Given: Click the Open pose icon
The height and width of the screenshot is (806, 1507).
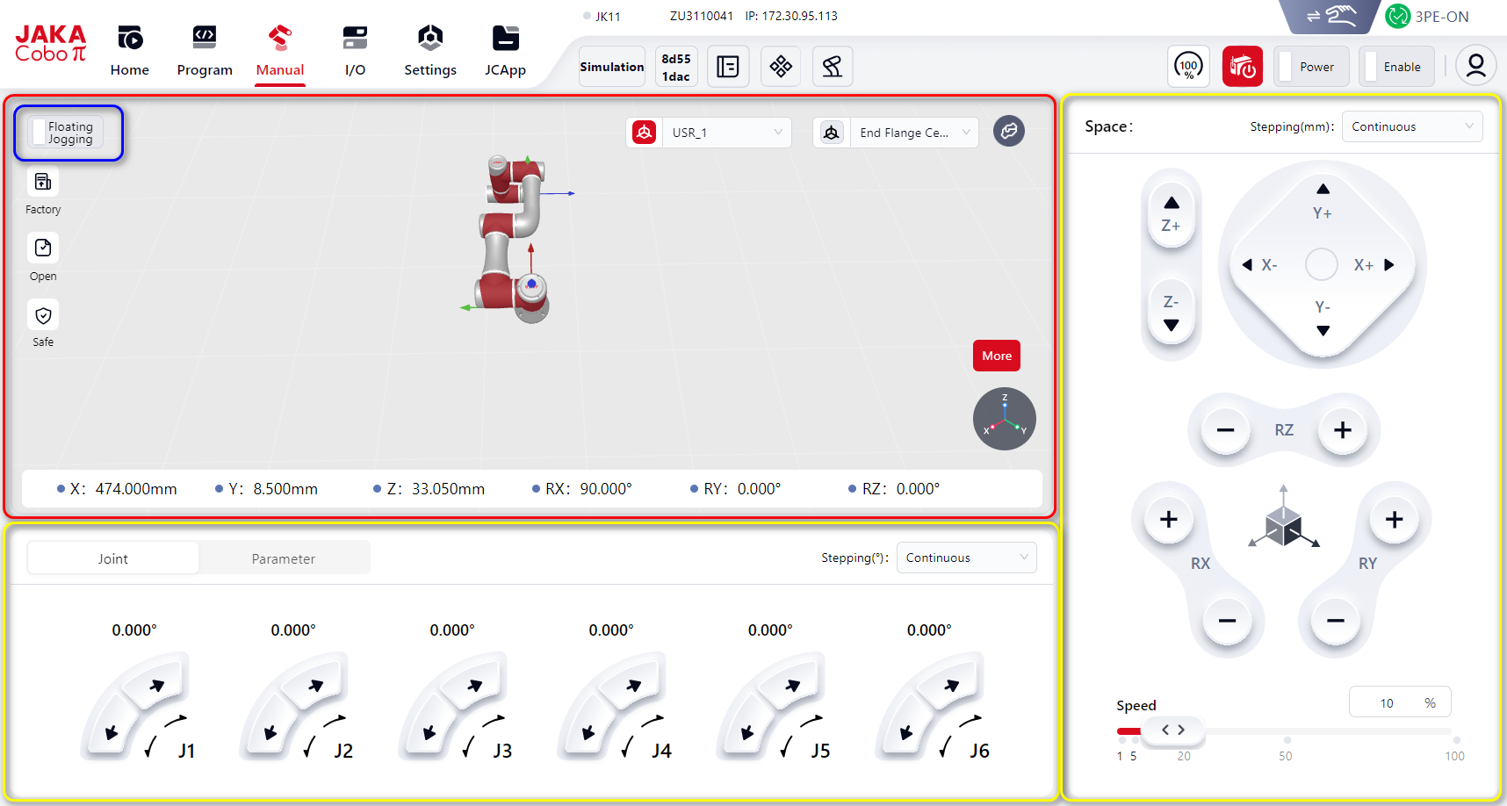Looking at the screenshot, I should (x=43, y=248).
